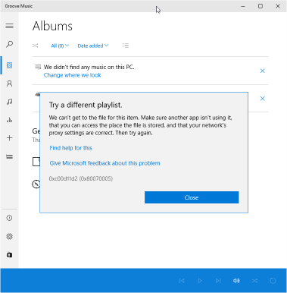This screenshot has height=293, width=287.
Task: Open the playlists list icon in sidebar
Action: [x=10, y=157]
